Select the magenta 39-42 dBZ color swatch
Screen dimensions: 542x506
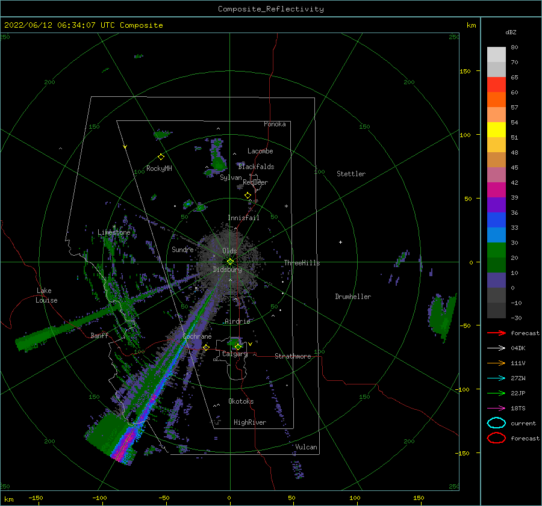496,190
